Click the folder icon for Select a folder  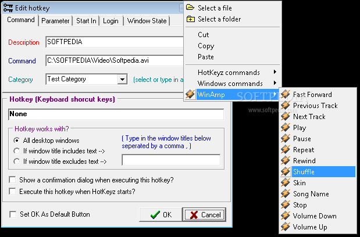pyautogui.click(x=190, y=19)
